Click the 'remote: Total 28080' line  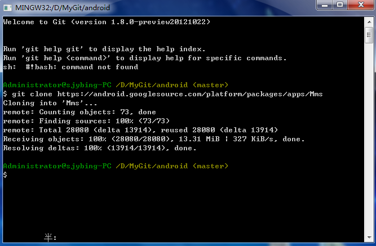click(140, 130)
